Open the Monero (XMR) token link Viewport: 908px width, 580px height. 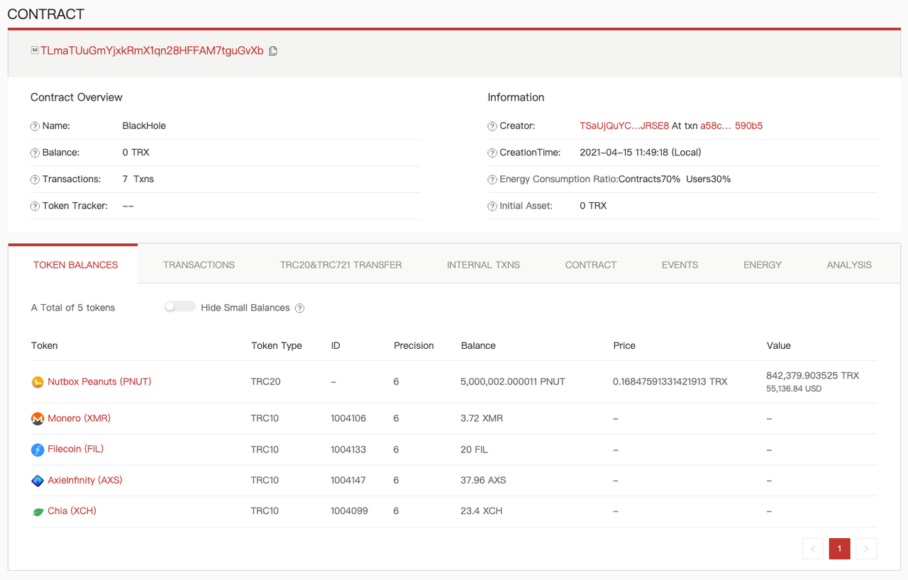[x=79, y=418]
